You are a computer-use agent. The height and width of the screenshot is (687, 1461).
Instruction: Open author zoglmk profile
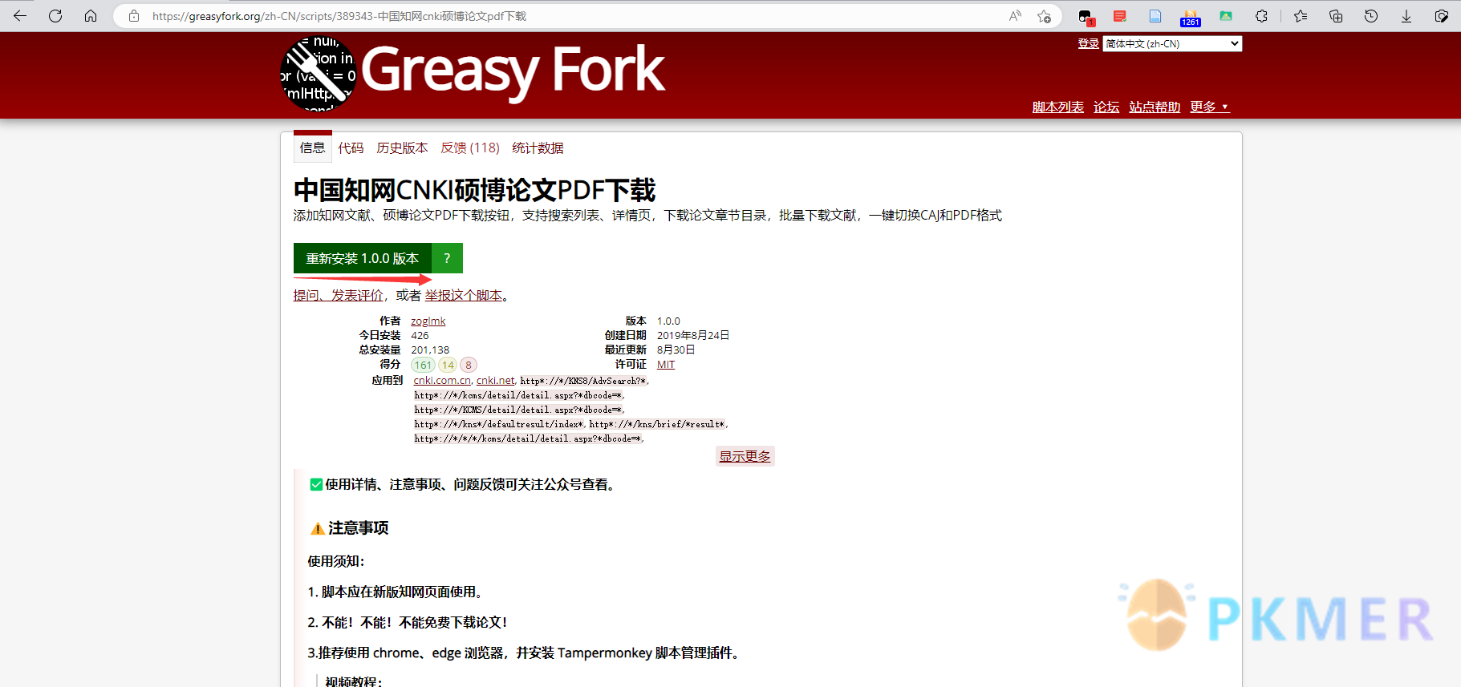click(428, 321)
